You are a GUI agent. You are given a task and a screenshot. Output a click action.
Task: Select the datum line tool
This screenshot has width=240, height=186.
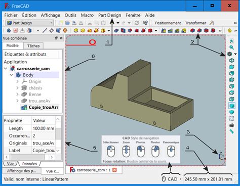(45, 30)
